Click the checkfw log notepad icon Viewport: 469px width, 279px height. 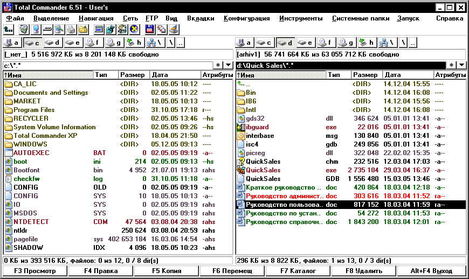(x=9, y=179)
